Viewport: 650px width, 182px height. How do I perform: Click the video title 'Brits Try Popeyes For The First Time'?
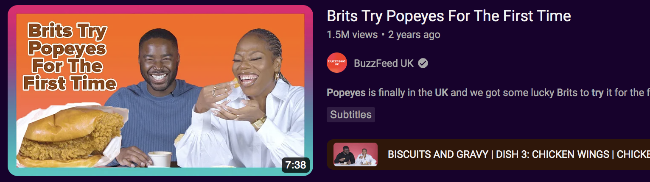(x=449, y=16)
